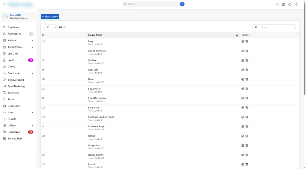Edit the Click Visit source

coord(243,70)
